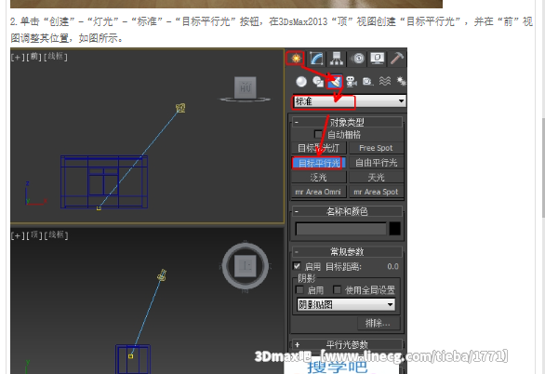Select the Helpers category icon
The image size is (545, 374).
[x=367, y=82]
